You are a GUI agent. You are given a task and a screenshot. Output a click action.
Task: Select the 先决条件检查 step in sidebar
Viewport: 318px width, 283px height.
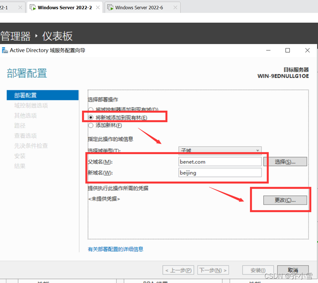point(31,146)
